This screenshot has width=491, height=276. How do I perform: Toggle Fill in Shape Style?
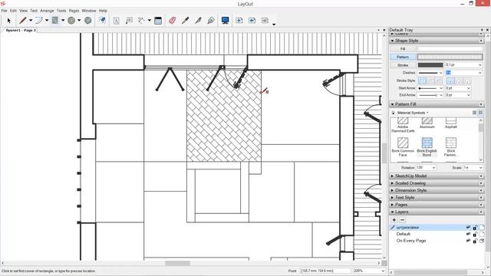[x=403, y=49]
